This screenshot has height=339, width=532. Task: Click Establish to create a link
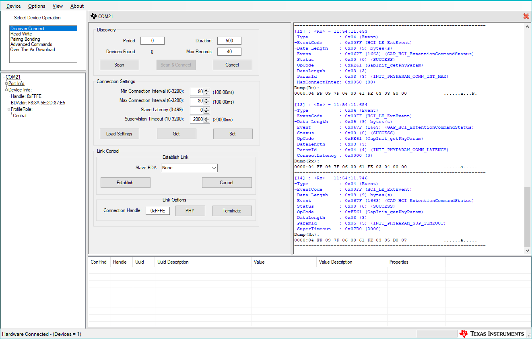[125, 182]
